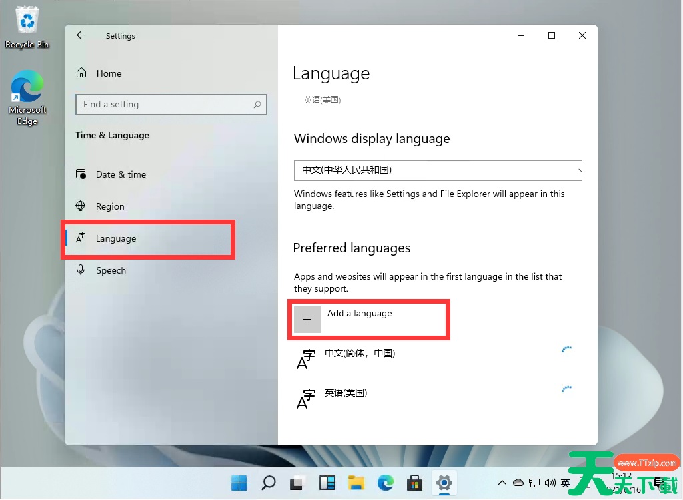Select Date & time in the sidebar

pyautogui.click(x=120, y=174)
